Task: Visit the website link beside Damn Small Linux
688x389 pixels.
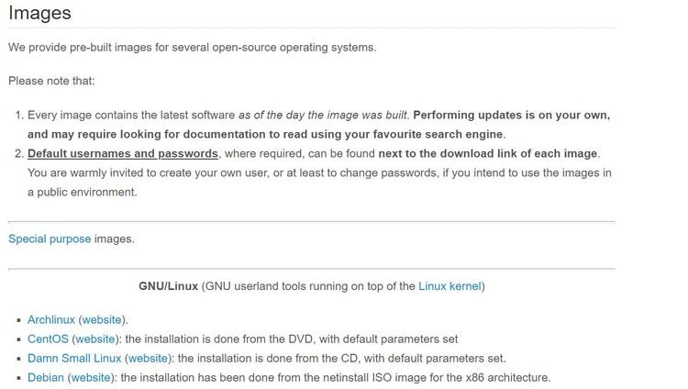Action: point(148,359)
